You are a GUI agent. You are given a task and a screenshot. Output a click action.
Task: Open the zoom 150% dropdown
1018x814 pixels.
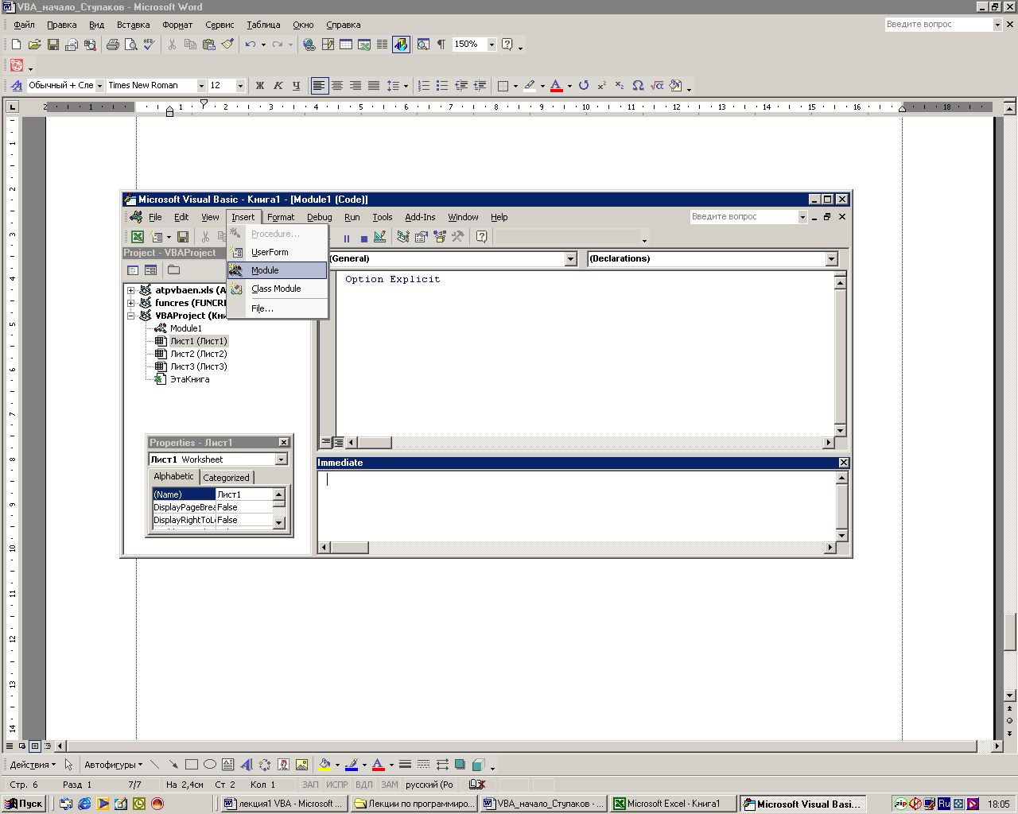pos(492,45)
